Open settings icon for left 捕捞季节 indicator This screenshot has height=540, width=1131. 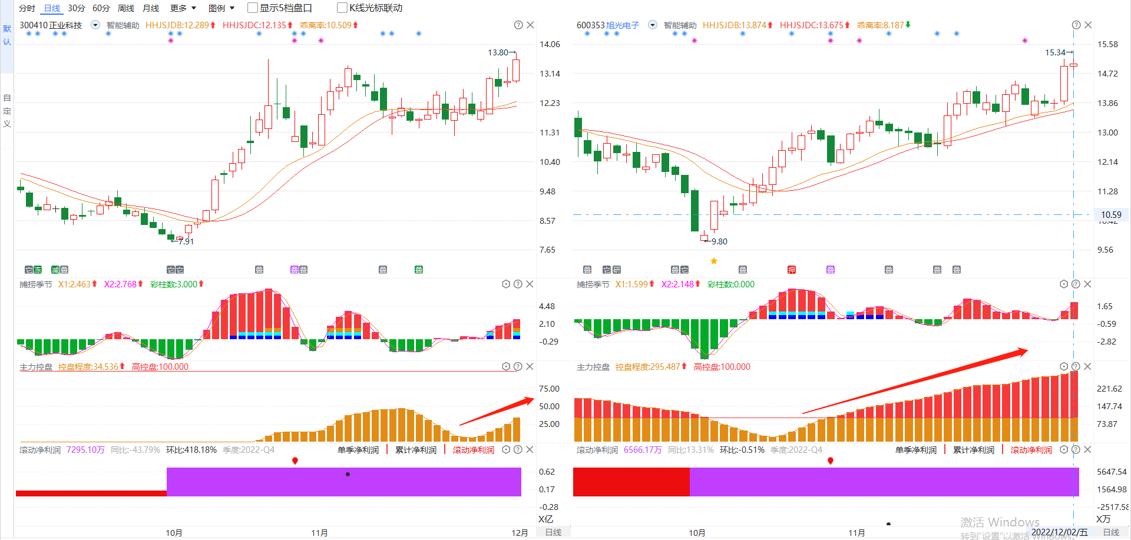[x=505, y=284]
